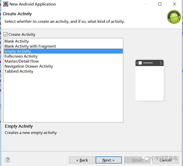Pick Tabbed Activity template
The height and width of the screenshot is (166, 183).
63,71
